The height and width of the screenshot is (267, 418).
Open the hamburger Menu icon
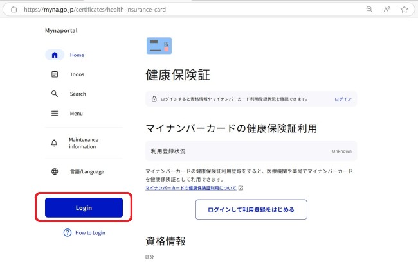click(55, 113)
